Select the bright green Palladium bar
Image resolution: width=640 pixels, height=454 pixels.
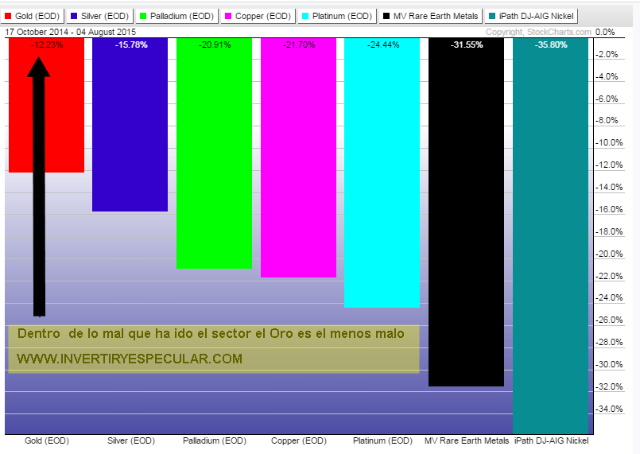tap(214, 159)
